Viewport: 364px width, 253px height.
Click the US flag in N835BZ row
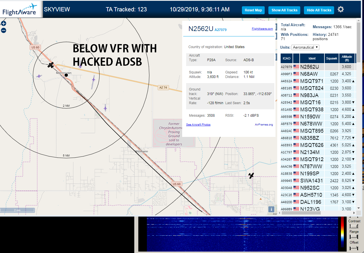tap(296, 138)
